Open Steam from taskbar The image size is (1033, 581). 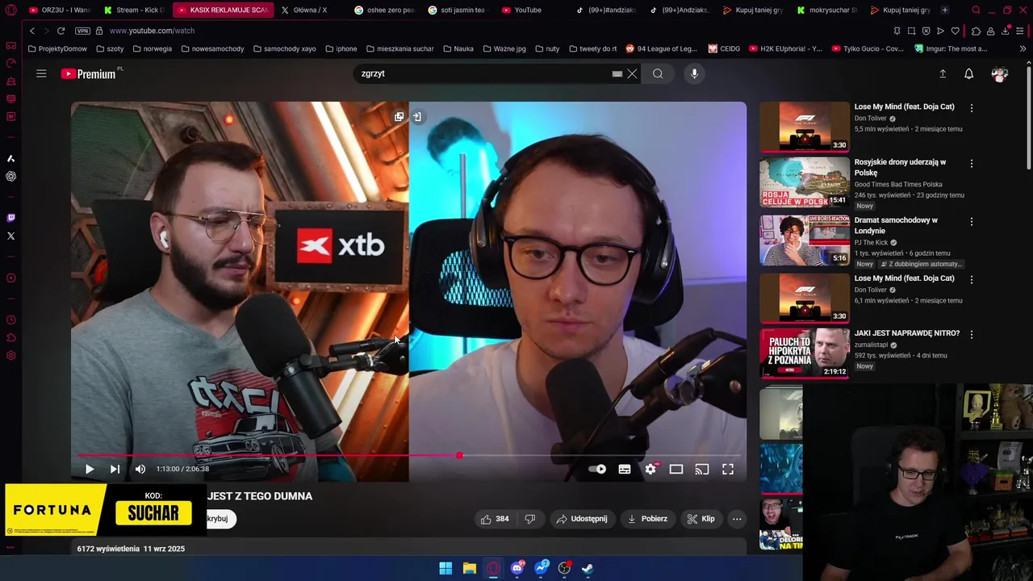(588, 568)
